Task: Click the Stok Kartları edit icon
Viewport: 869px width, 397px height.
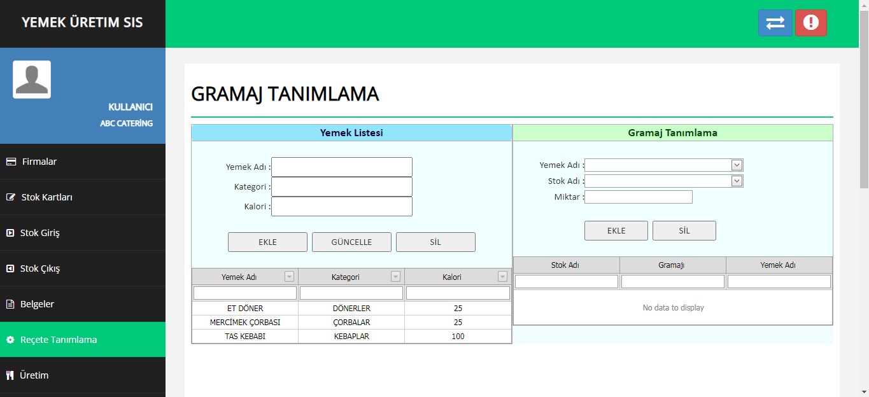Action: (11, 197)
